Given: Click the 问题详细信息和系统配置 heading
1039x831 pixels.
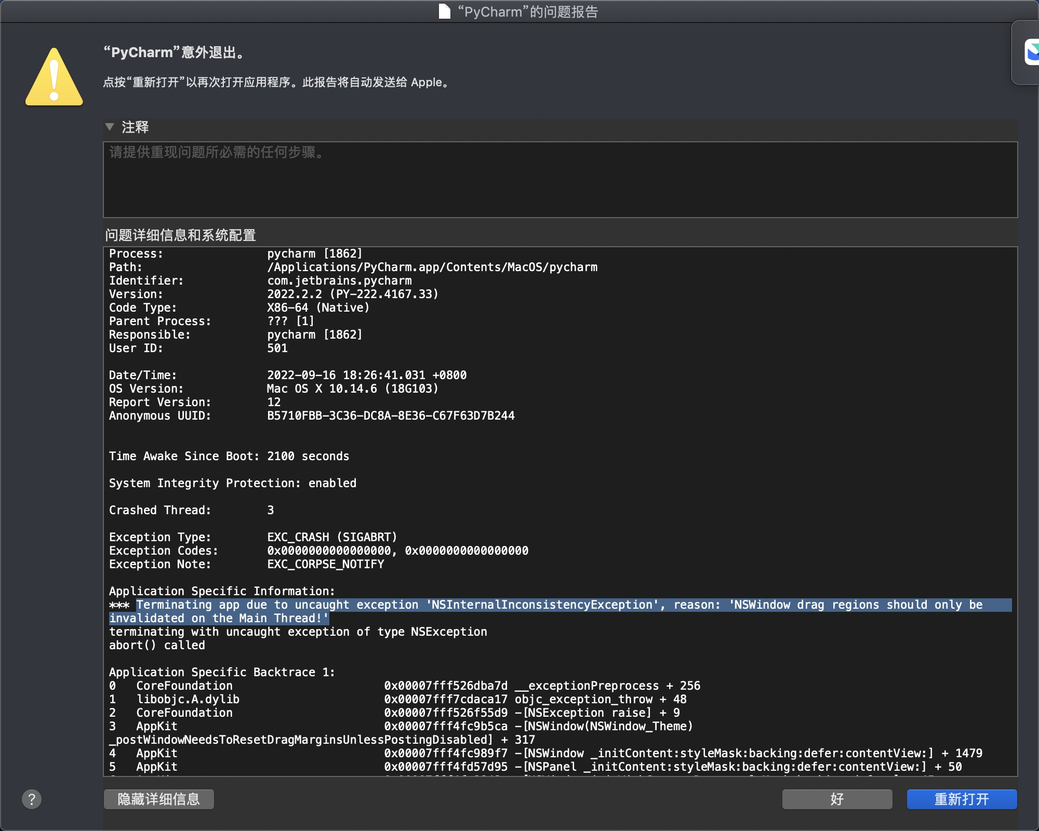Looking at the screenshot, I should click(180, 235).
